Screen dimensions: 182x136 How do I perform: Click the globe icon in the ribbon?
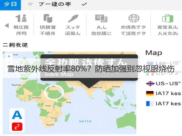click(x=134, y=18)
